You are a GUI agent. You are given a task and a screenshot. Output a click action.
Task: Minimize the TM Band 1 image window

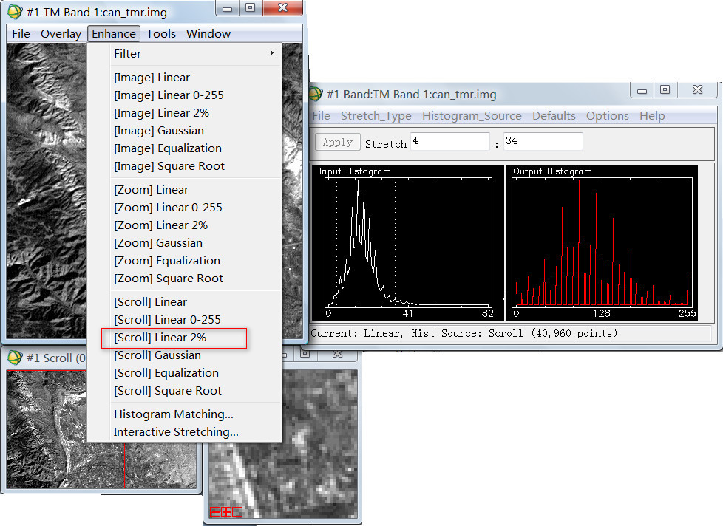(x=227, y=8)
